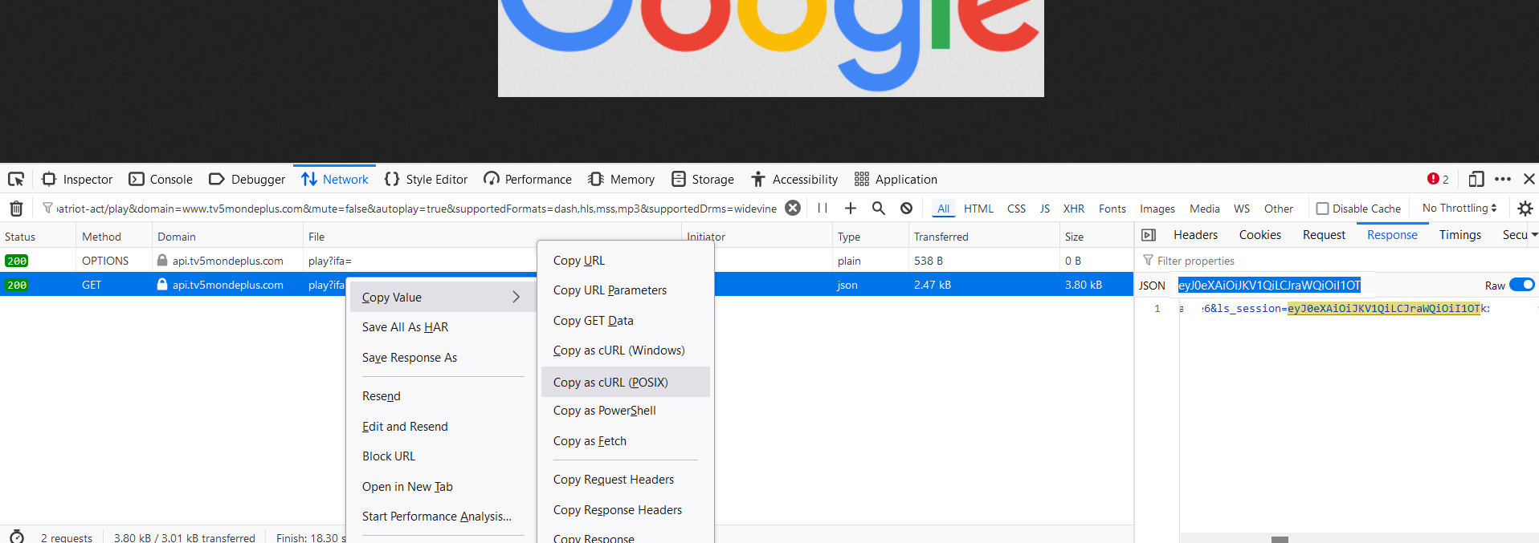Filter requests by HTML
Screen dimensions: 1539x543
(978, 209)
